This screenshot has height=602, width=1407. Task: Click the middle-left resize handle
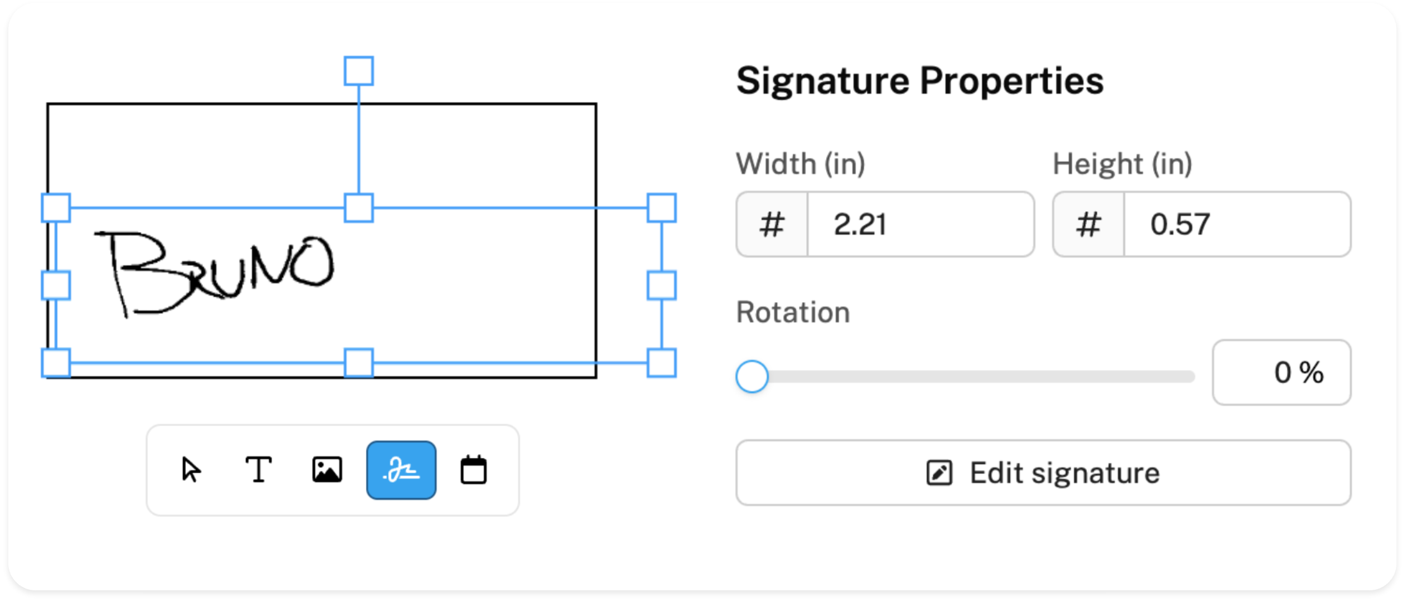click(56, 285)
